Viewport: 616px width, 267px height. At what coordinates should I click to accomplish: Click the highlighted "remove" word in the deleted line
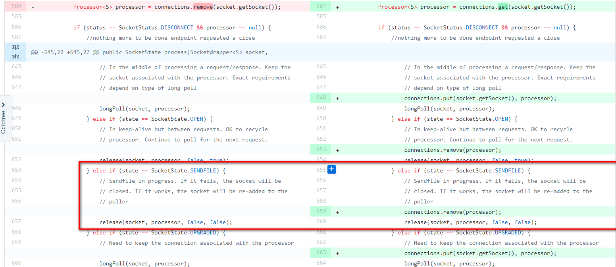(203, 7)
